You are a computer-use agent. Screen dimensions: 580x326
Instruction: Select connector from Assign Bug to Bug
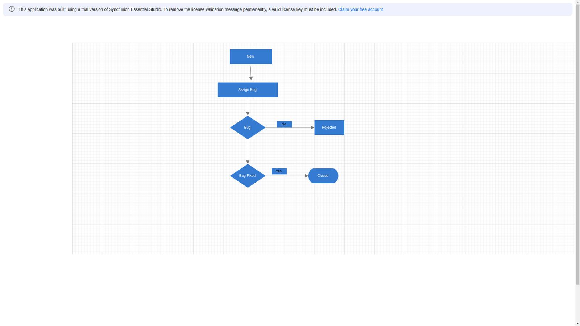click(x=248, y=105)
